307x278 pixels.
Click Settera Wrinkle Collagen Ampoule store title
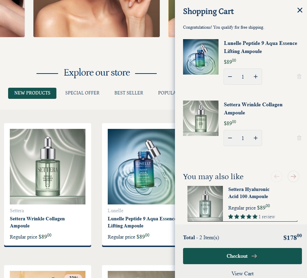[x=37, y=222]
